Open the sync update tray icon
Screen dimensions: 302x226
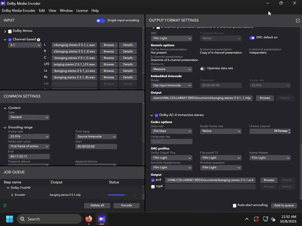[x=256, y=219]
